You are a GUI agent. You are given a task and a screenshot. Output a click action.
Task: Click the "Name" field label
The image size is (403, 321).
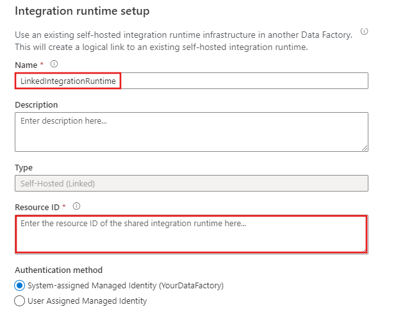25,64
